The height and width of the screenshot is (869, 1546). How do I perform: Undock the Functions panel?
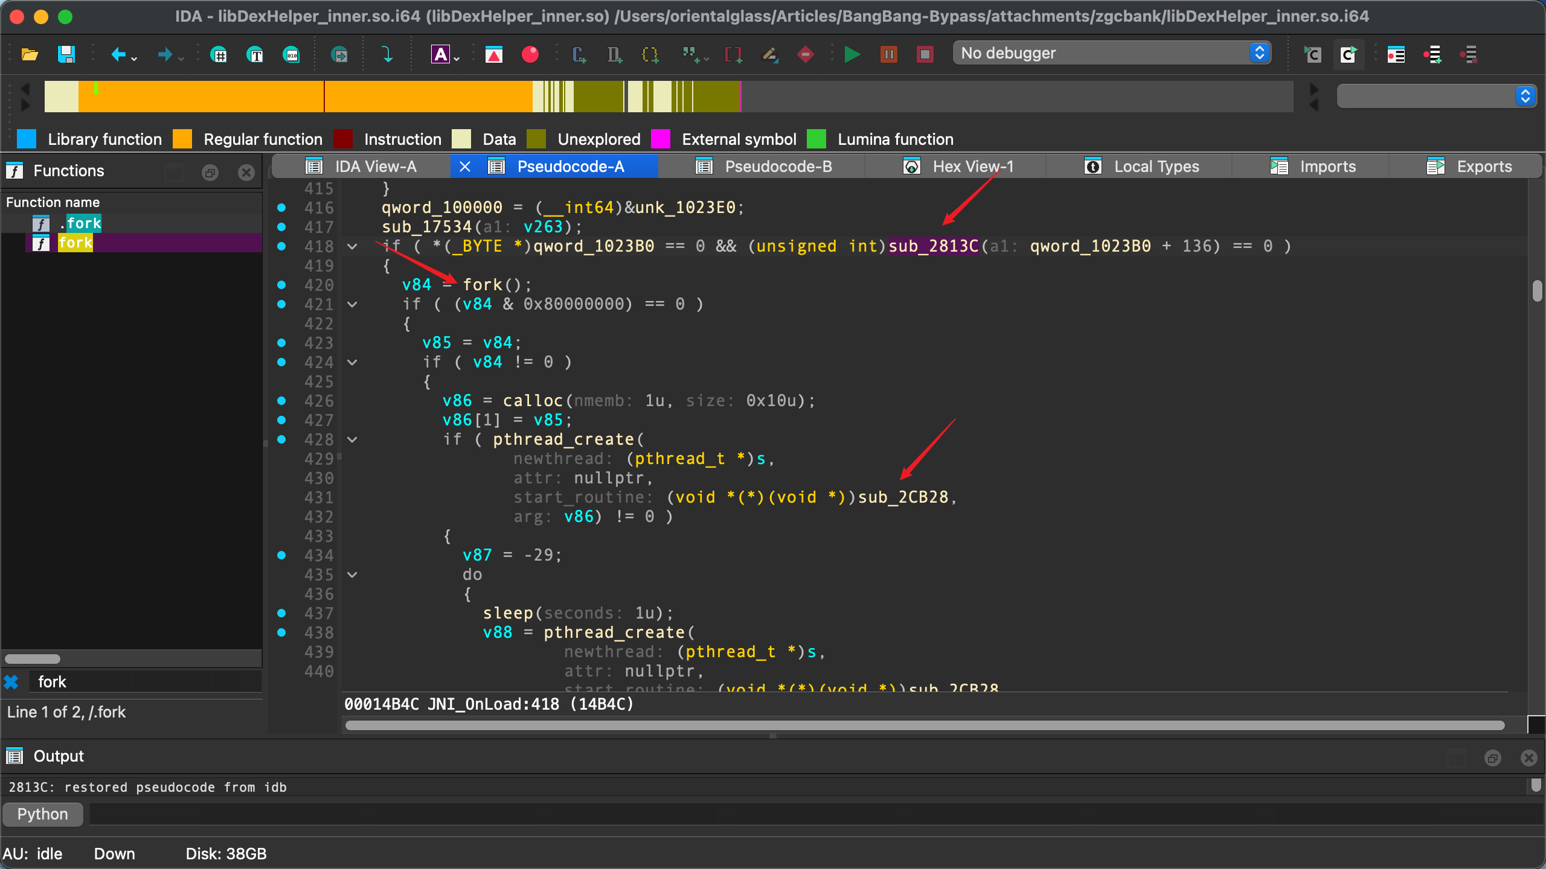[210, 173]
